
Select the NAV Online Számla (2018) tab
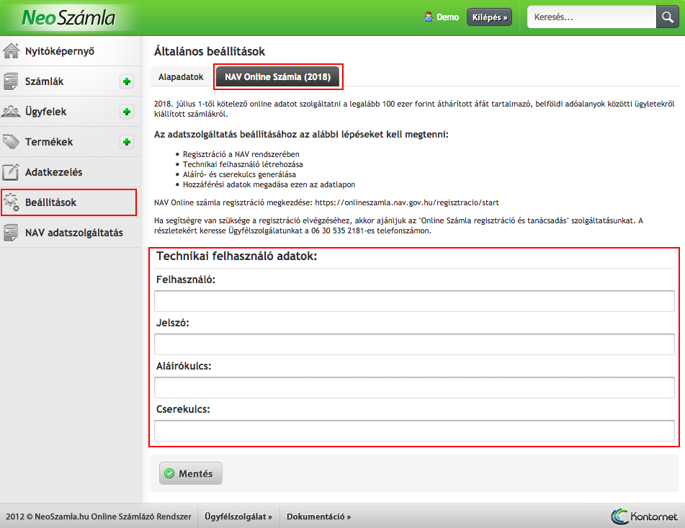[278, 77]
